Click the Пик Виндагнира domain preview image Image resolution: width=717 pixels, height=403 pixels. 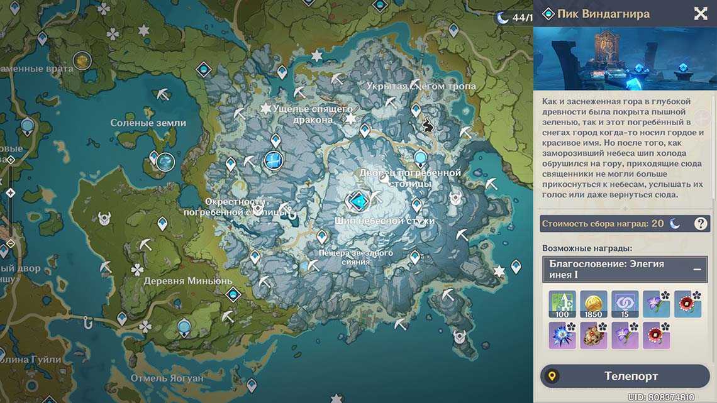[625, 58]
